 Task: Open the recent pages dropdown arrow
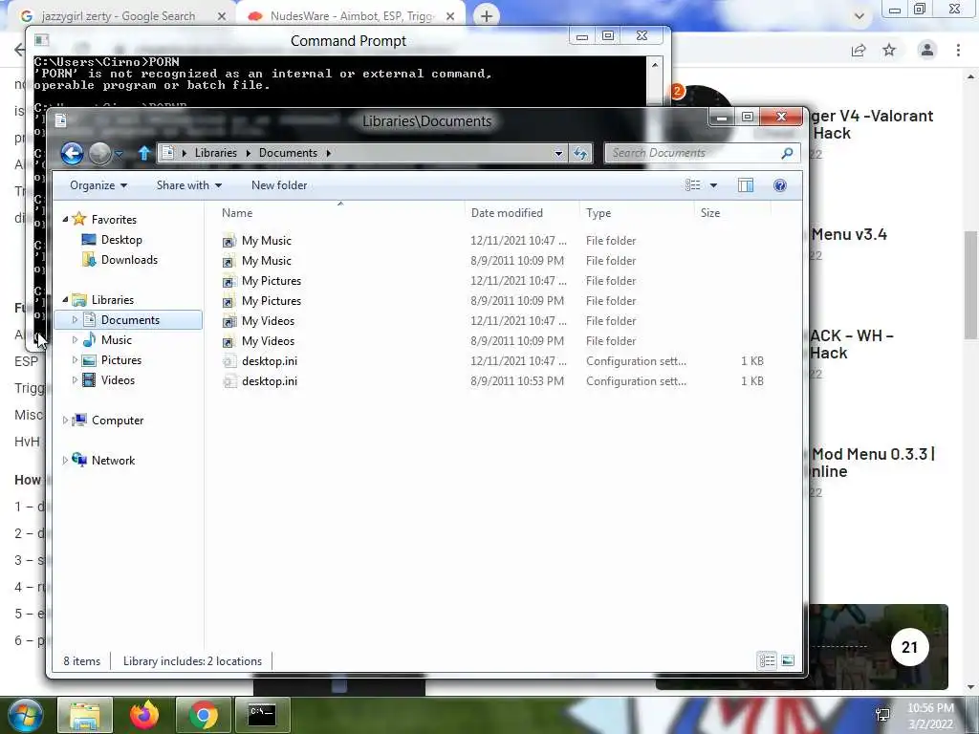coord(119,154)
